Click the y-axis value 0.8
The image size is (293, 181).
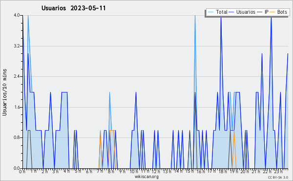(17, 137)
